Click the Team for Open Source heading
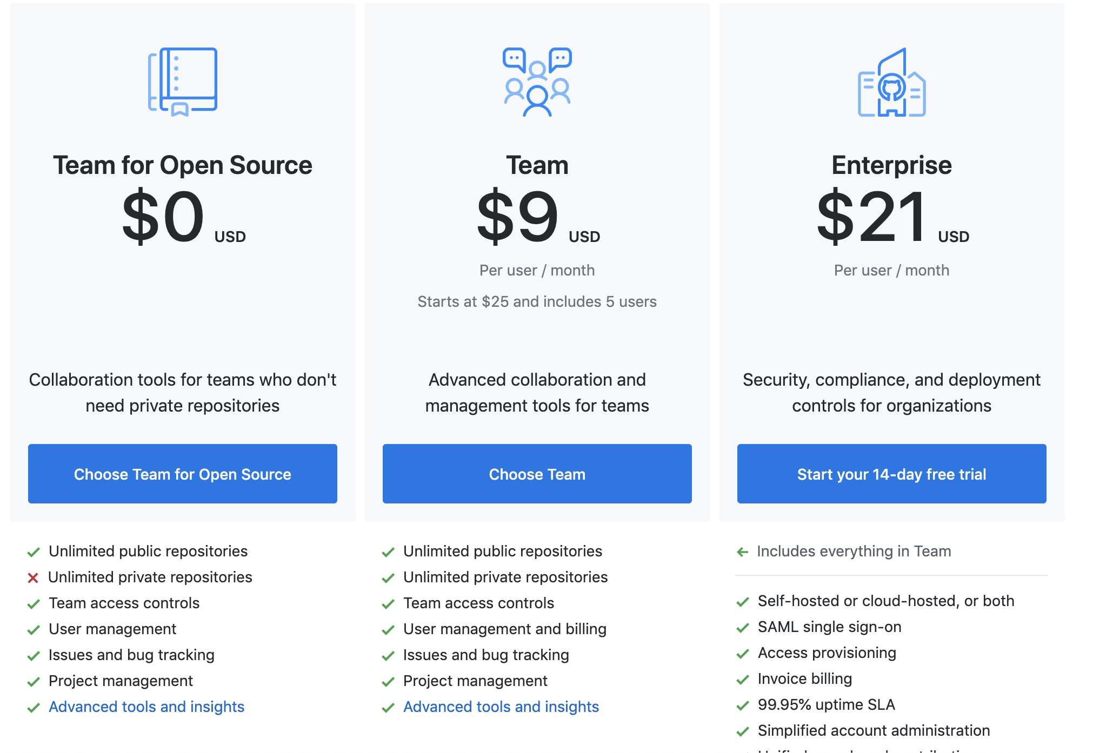 click(x=183, y=165)
